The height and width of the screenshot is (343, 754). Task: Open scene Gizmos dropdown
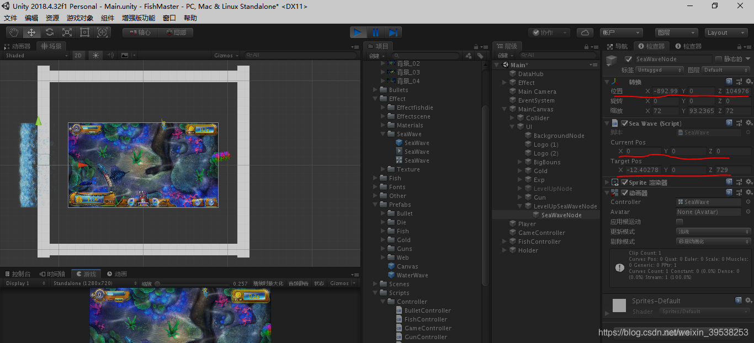(x=226, y=55)
